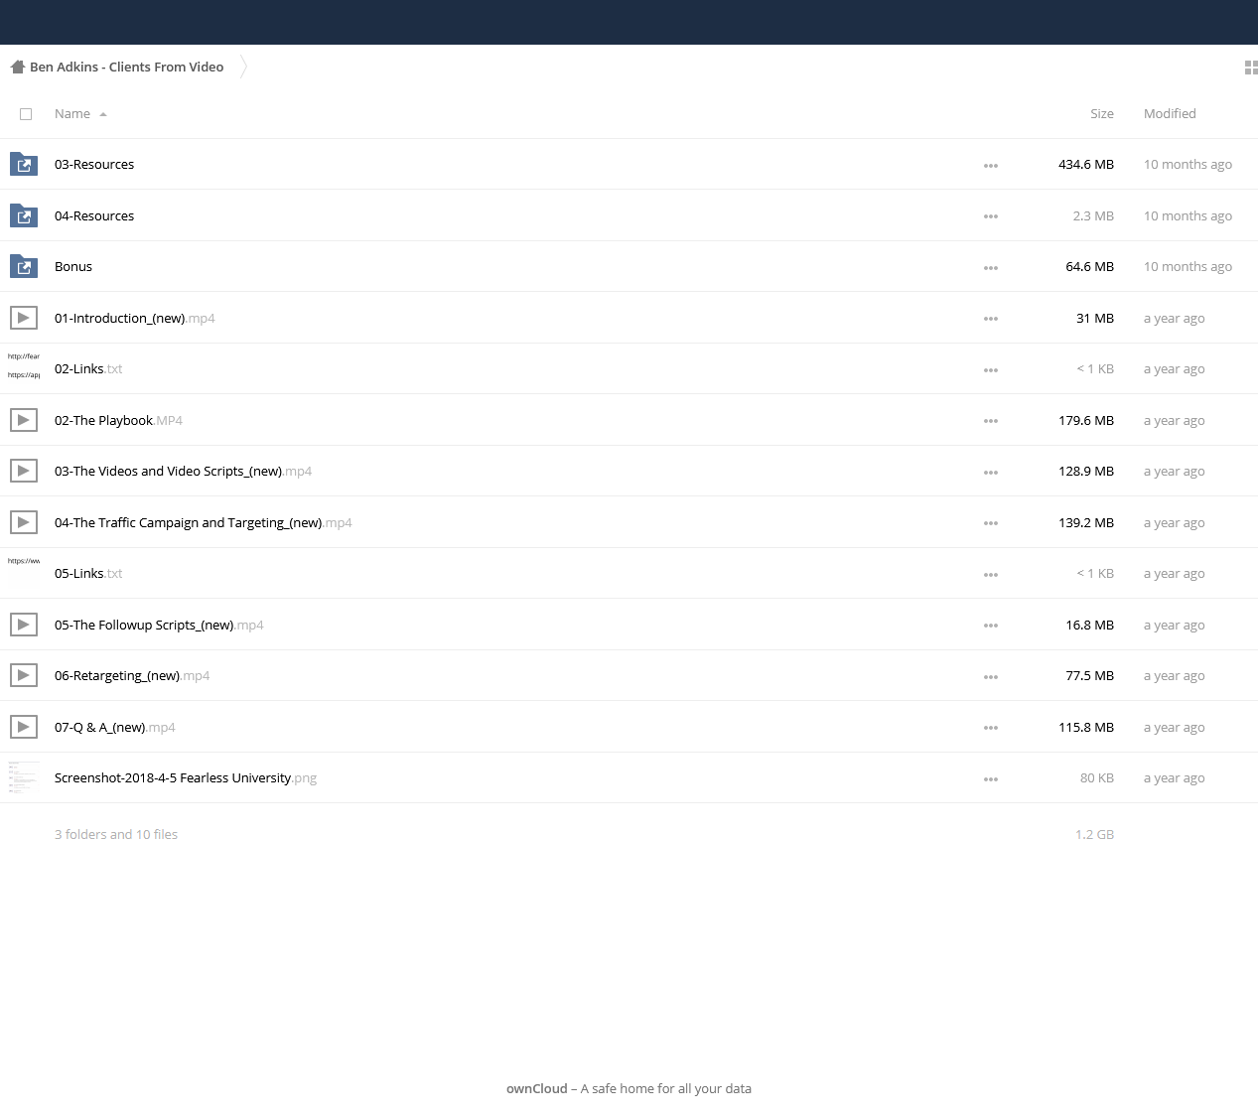Click the 80 KB size value
Image resolution: width=1258 pixels, height=1118 pixels.
(x=1097, y=777)
